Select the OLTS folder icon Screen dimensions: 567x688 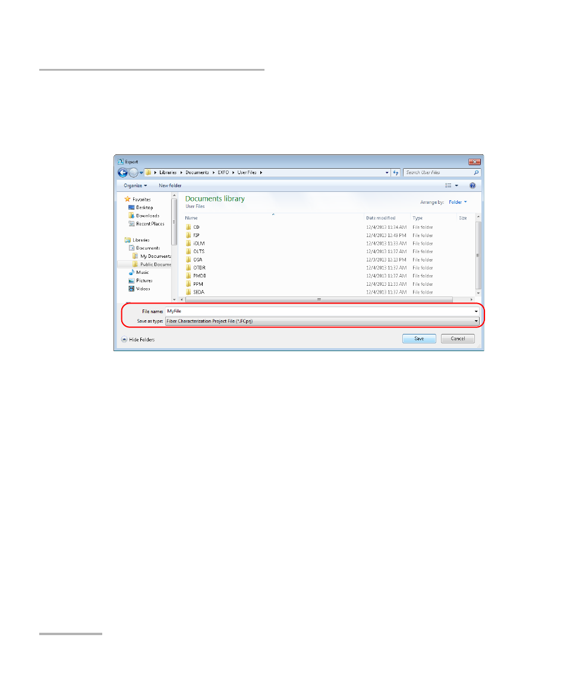pyautogui.click(x=188, y=251)
